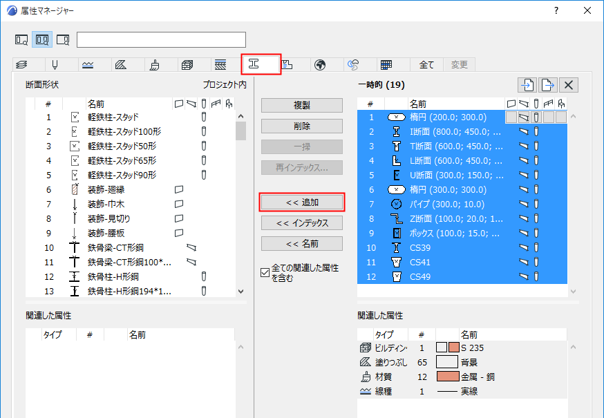Viewport: 604px width, 418px height.
Task: Click the << インデックス button
Action: coord(301,223)
